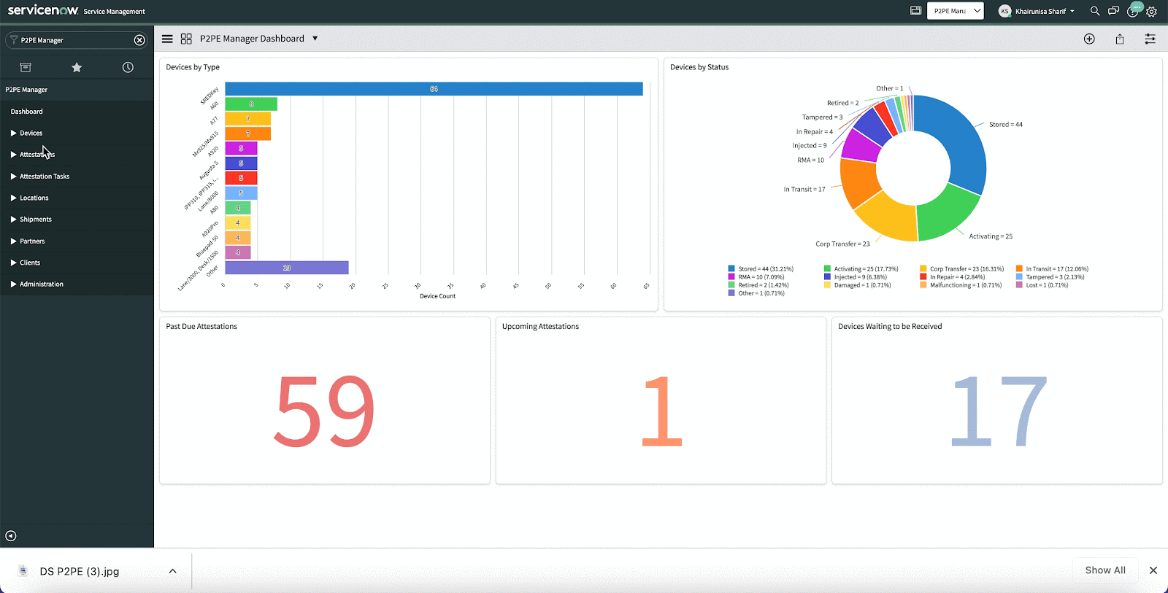Screen dimensions: 1168x593
Task: Click the purple Other bar showing 19
Action: 287,268
